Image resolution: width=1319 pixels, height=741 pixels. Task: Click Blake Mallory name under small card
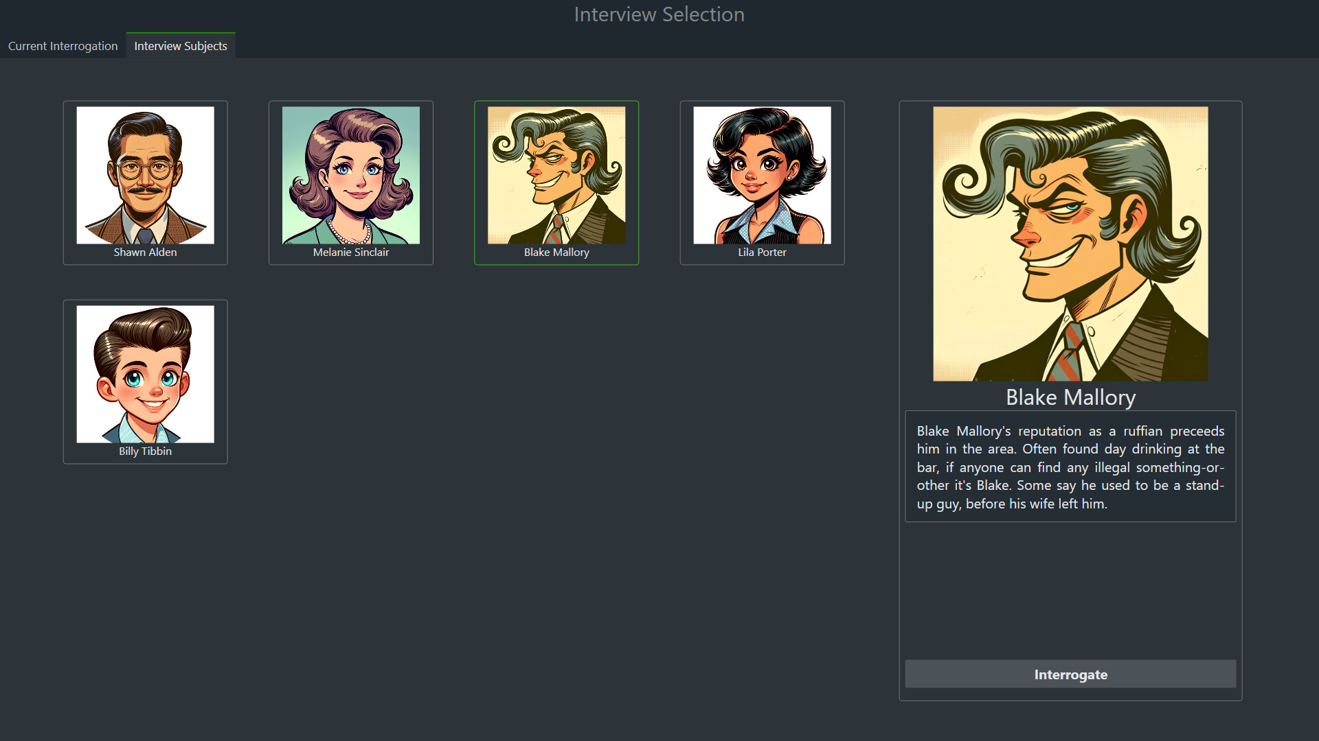pos(556,252)
